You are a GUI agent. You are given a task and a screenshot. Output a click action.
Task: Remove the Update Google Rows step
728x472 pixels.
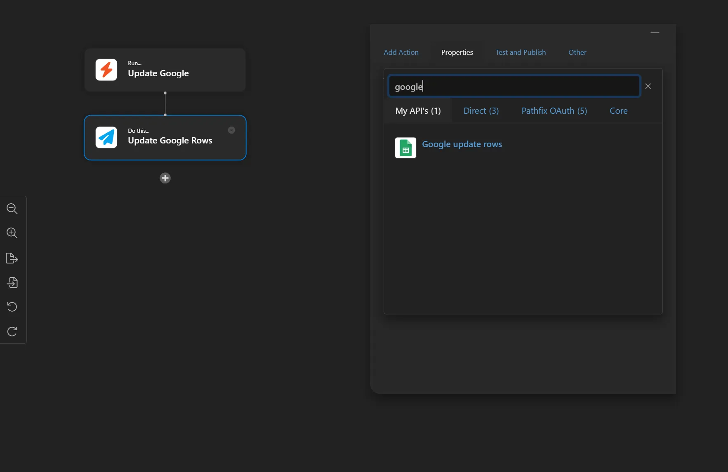click(x=231, y=130)
